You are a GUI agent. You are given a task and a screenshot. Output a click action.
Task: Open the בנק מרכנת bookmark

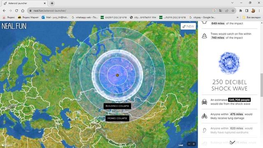pyautogui.click(x=173, y=17)
